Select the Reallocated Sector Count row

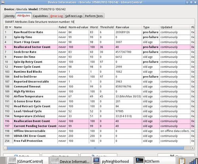click(99, 47)
